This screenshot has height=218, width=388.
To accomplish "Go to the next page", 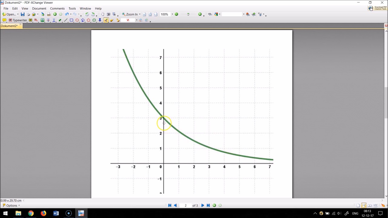I will pyautogui.click(x=202, y=205).
